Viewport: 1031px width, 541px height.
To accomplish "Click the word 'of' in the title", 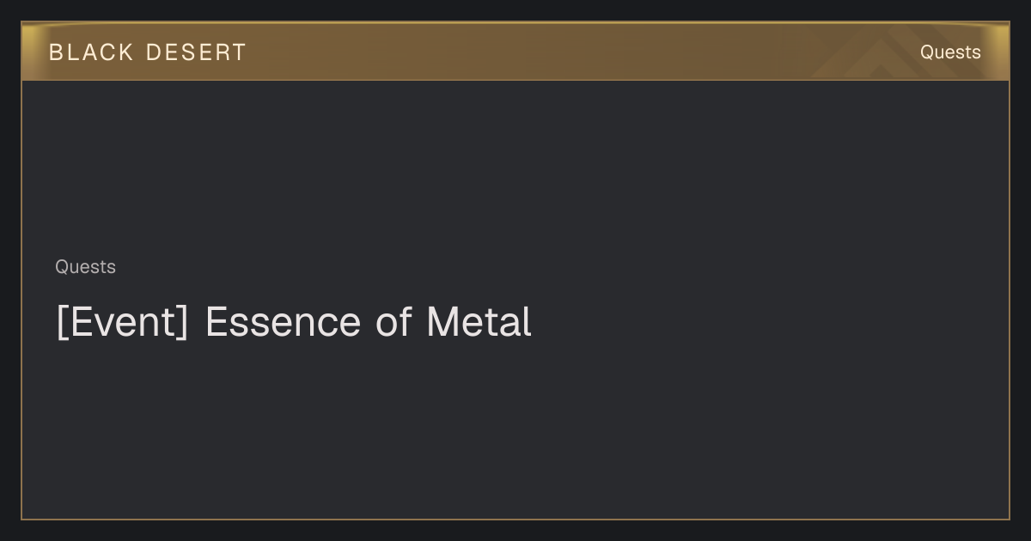I will (x=393, y=322).
